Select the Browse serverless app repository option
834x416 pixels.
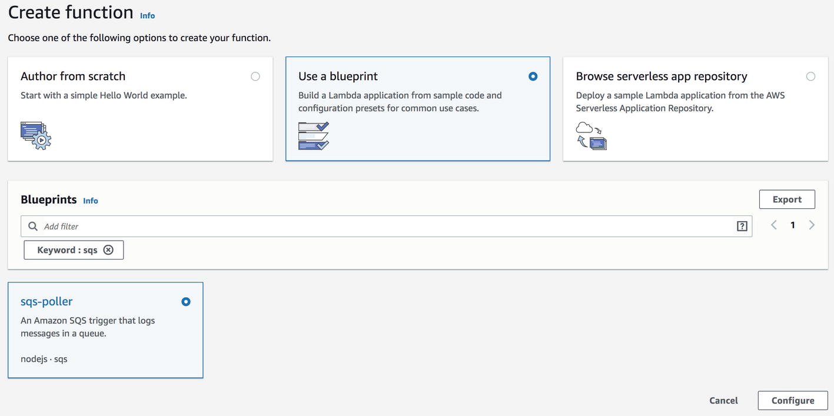[810, 76]
